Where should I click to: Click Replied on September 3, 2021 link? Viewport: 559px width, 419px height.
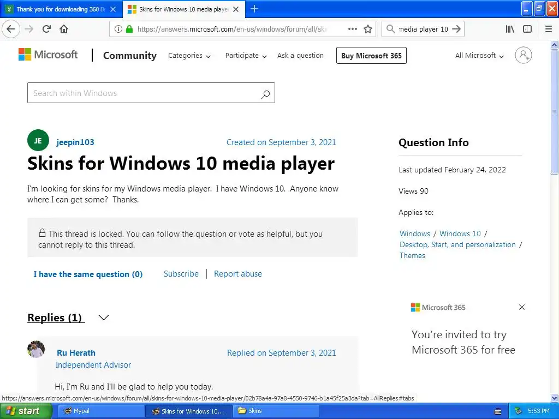click(282, 353)
